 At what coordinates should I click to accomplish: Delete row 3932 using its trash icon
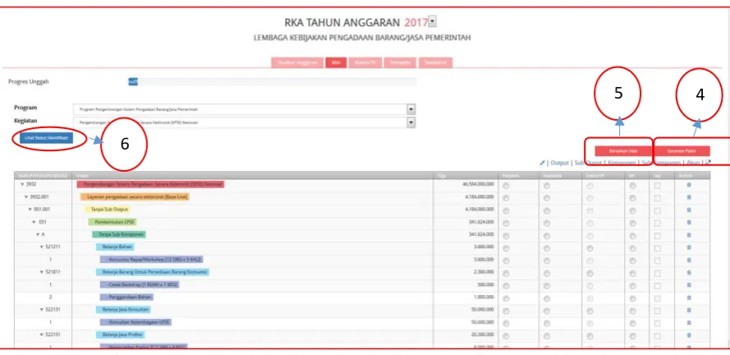pyautogui.click(x=689, y=185)
